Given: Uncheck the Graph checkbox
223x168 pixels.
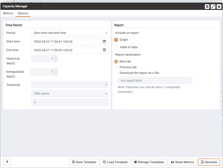Looking at the screenshot, I should (x=116, y=40).
